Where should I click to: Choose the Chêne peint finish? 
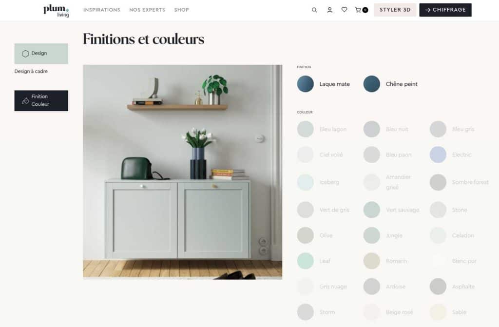click(x=390, y=84)
